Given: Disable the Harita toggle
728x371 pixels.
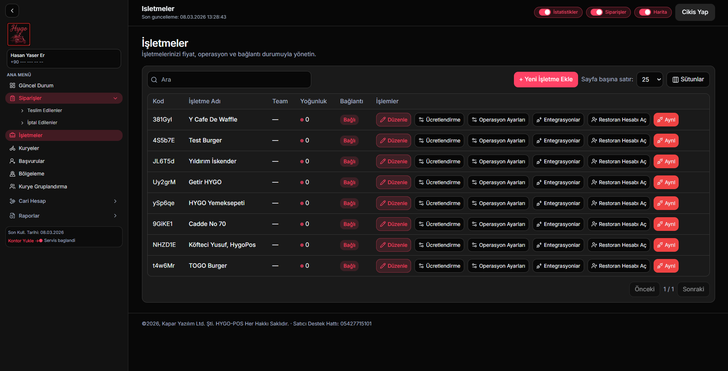Looking at the screenshot, I should tap(645, 12).
